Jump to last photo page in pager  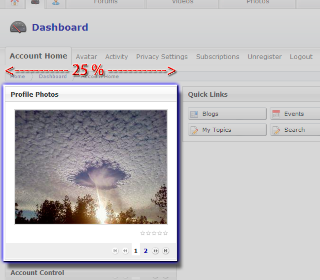[166, 251]
